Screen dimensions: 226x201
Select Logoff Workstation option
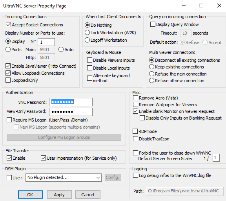[87, 40]
